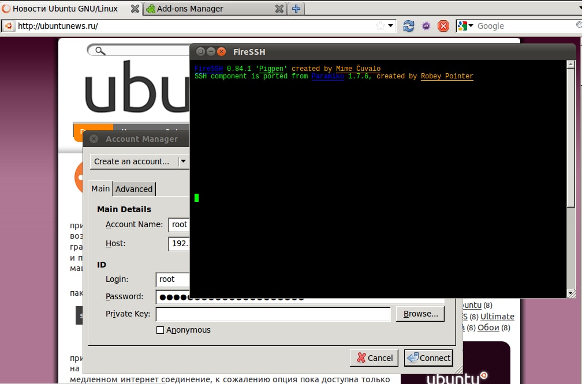
Task: Open the search engine selector dropdown arrow
Action: pos(471,26)
